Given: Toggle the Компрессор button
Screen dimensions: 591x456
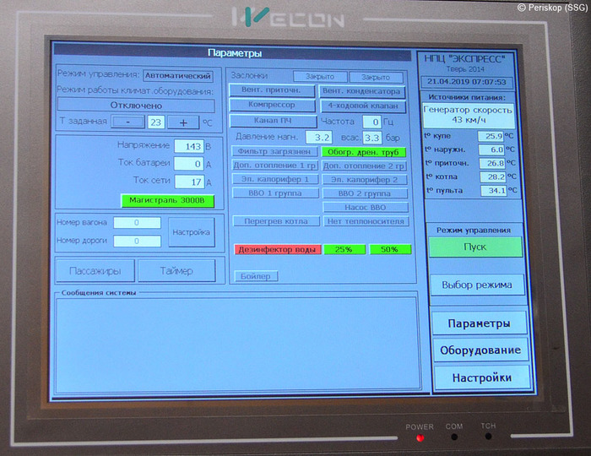Looking at the screenshot, I should point(271,106).
